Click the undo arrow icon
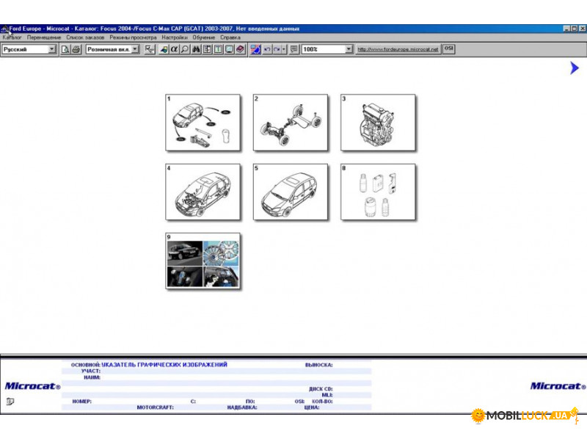This screenshot has width=587, height=439. pos(267,49)
